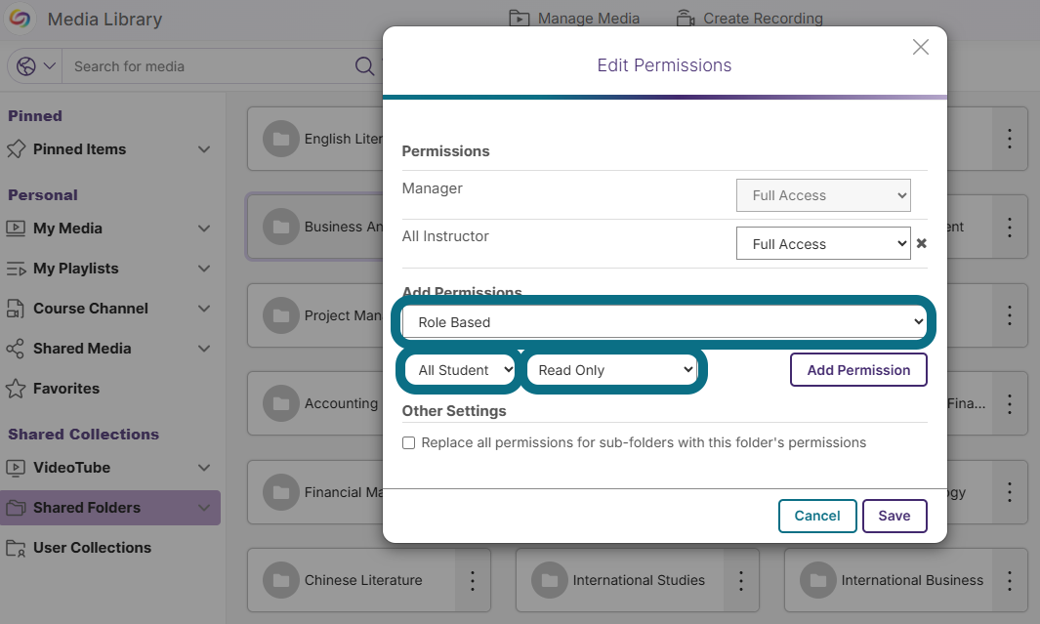Open Chinese Literature folder options menu
Viewport: 1040px width, 624px height.
point(473,580)
